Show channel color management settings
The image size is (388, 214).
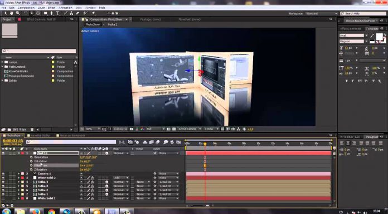[142, 129]
